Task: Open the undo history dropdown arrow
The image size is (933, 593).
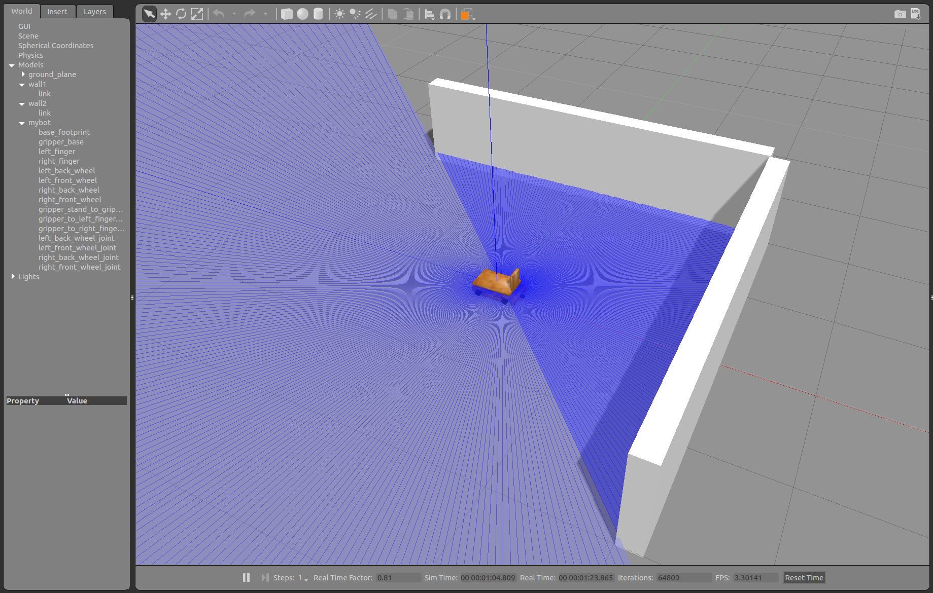Action: (234, 14)
